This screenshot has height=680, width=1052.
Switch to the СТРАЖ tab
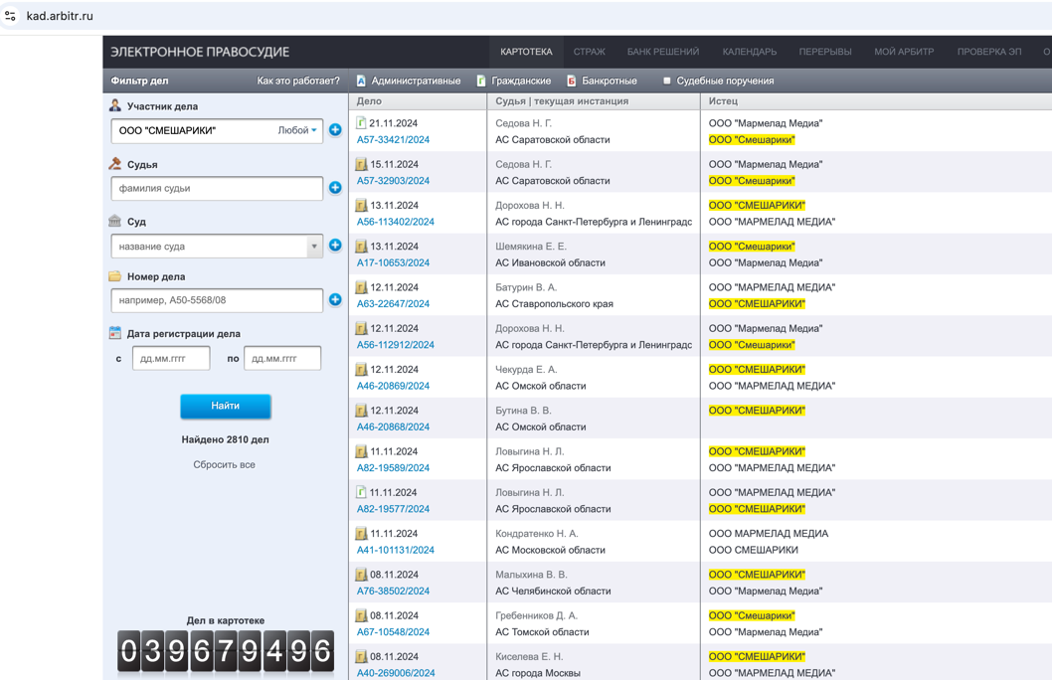(589, 52)
